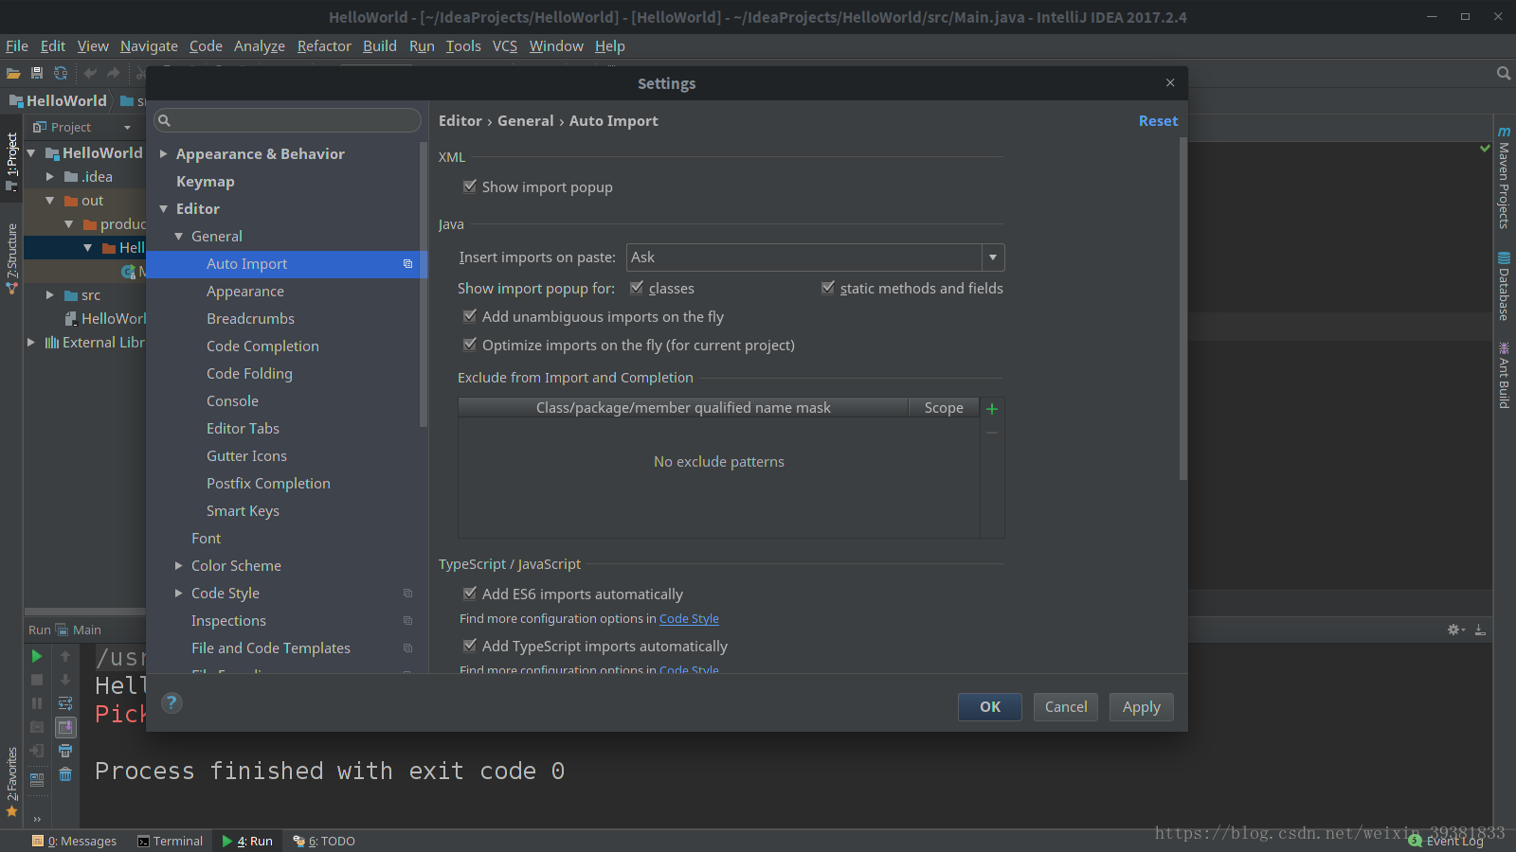Toggle Add unambiguous imports on the fly
Screen dimensions: 1516x852
tap(470, 316)
